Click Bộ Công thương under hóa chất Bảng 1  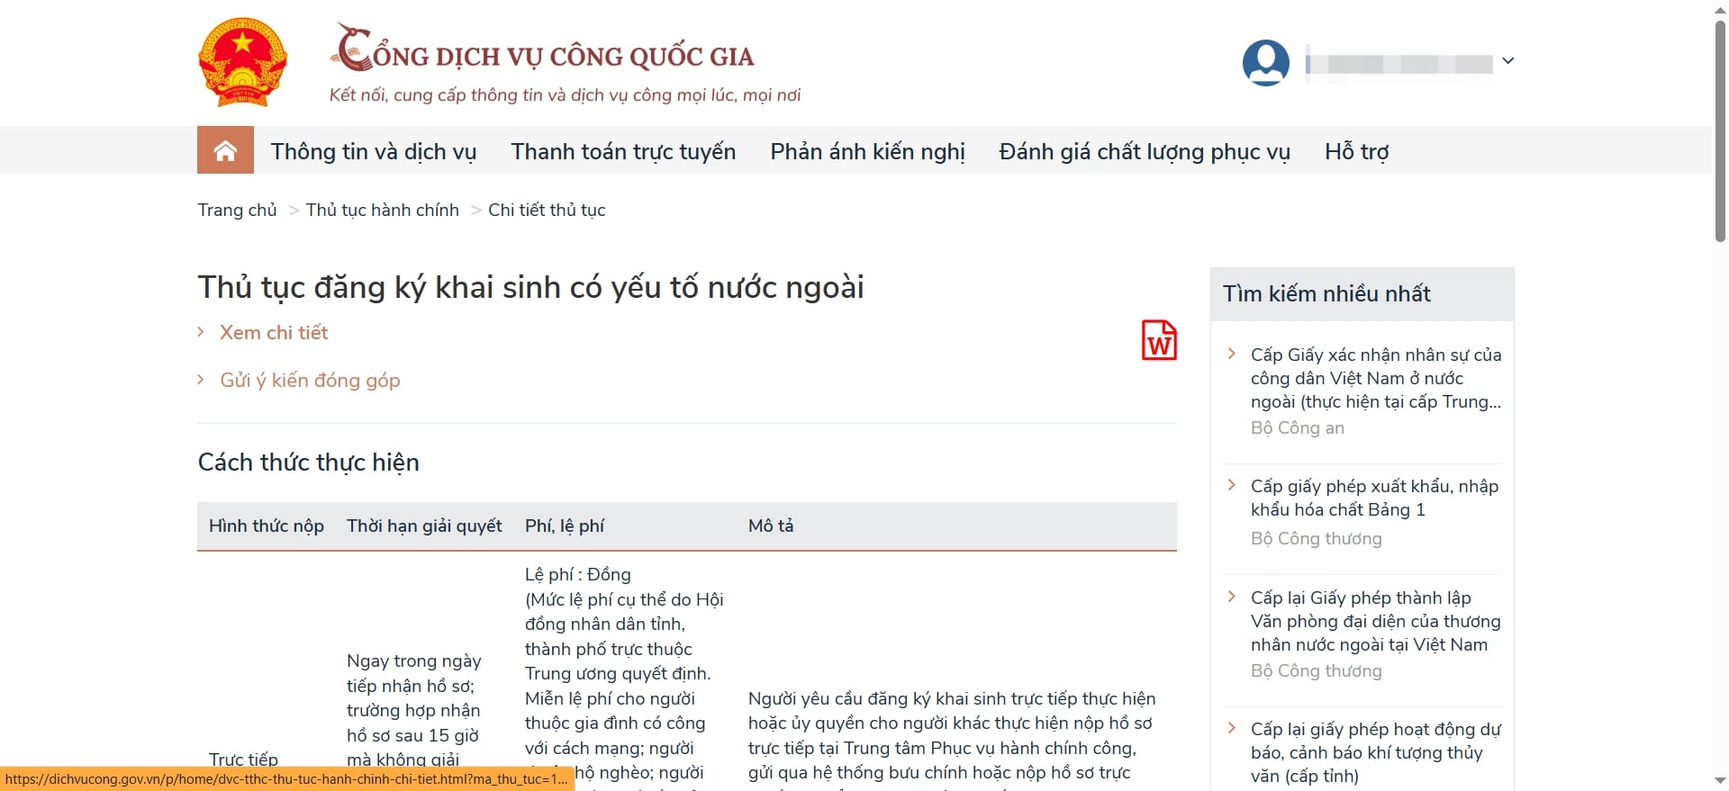pyautogui.click(x=1317, y=538)
